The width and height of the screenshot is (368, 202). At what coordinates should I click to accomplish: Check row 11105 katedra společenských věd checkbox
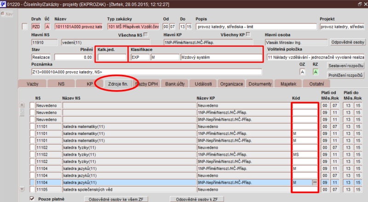pos(32,189)
